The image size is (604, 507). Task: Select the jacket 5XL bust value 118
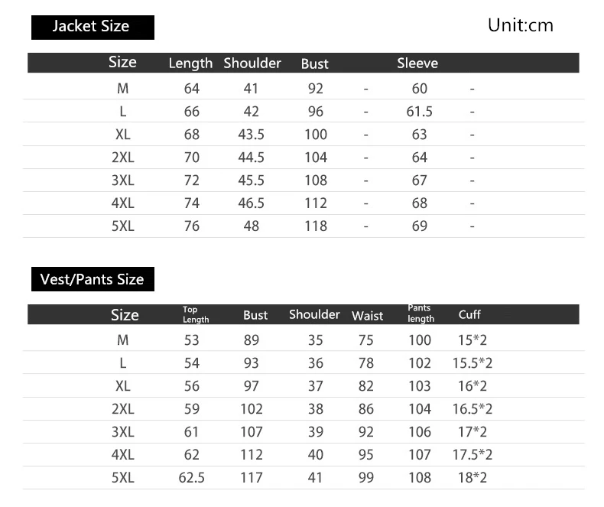(x=316, y=226)
